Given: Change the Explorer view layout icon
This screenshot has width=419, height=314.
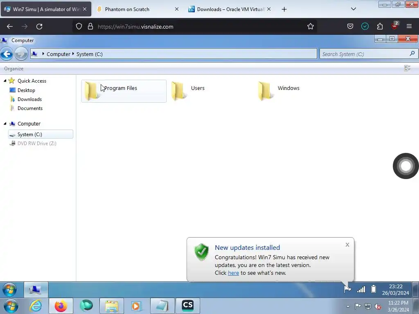Looking at the screenshot, I should 407,68.
